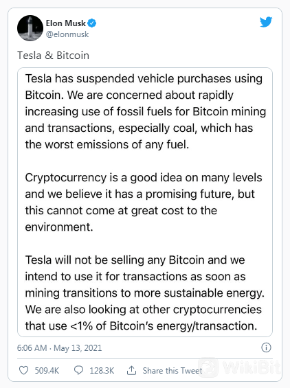Click the WikiBit watermark text
Image resolution: width=290 pixels, height=388 pixels.
coord(251,367)
